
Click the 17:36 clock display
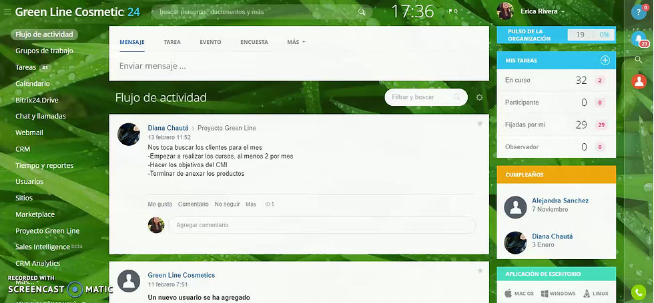tap(412, 11)
